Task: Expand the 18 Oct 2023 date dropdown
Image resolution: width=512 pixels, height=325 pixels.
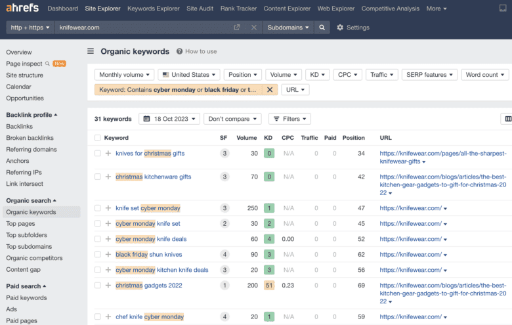Action: pos(169,119)
